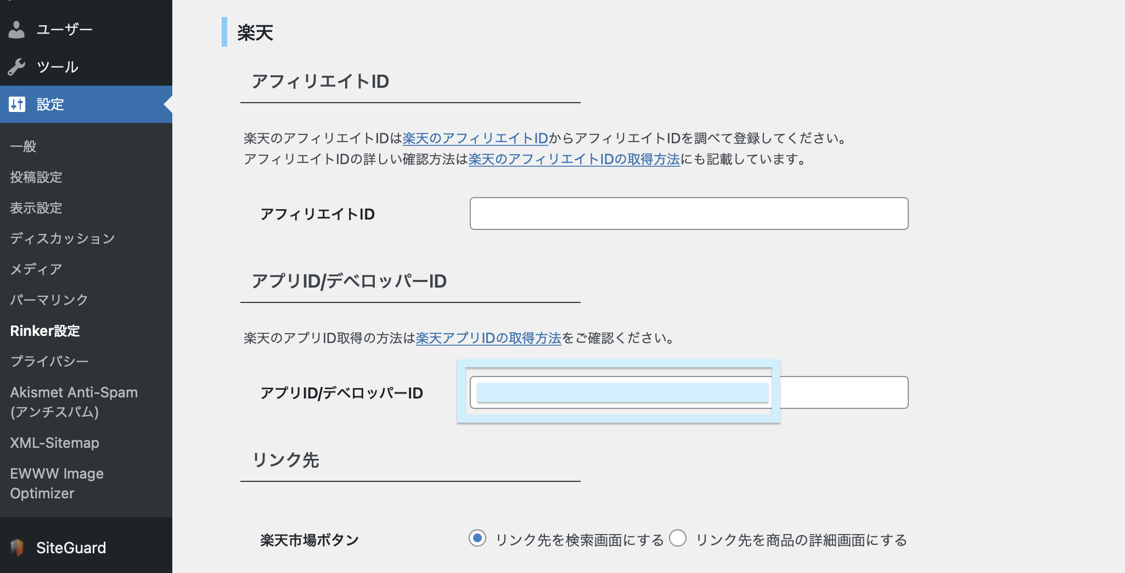Click the SiteGuard shield icon
Viewport: 1125px width, 573px height.
pos(17,547)
